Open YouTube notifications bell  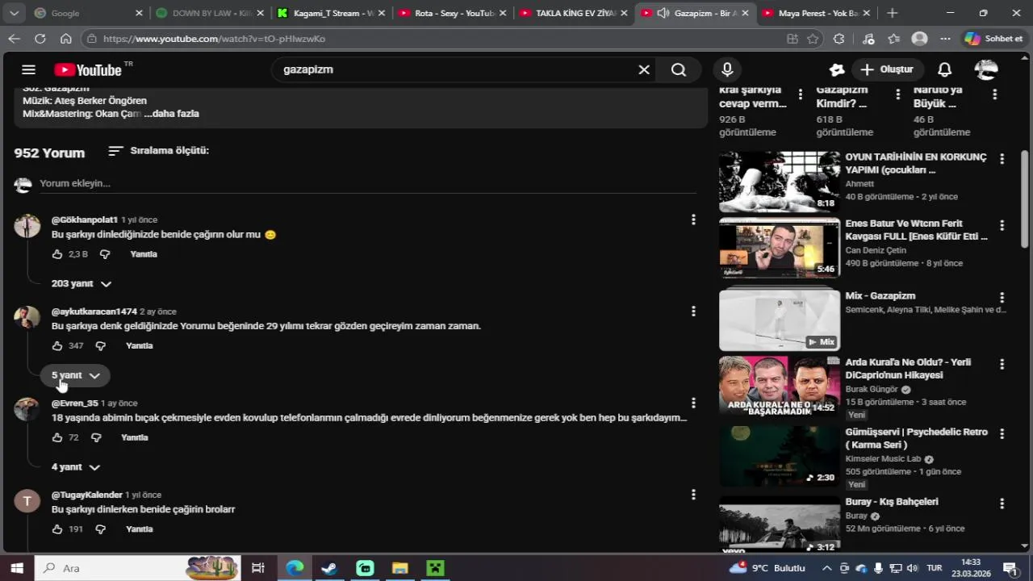[x=944, y=70]
